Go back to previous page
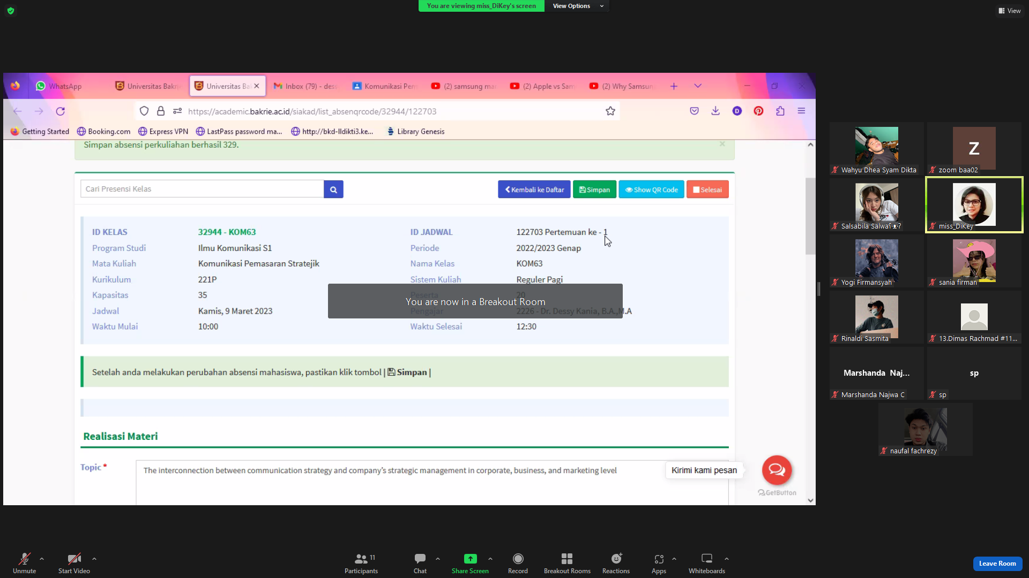 (18, 111)
